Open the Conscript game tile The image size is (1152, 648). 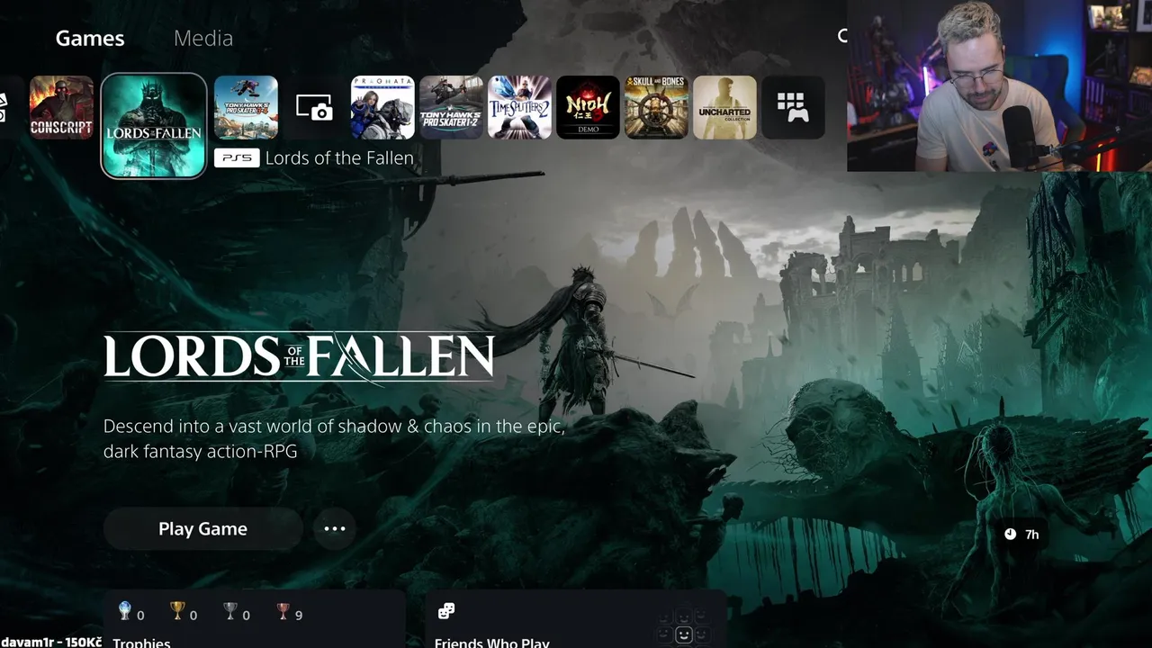coord(61,107)
